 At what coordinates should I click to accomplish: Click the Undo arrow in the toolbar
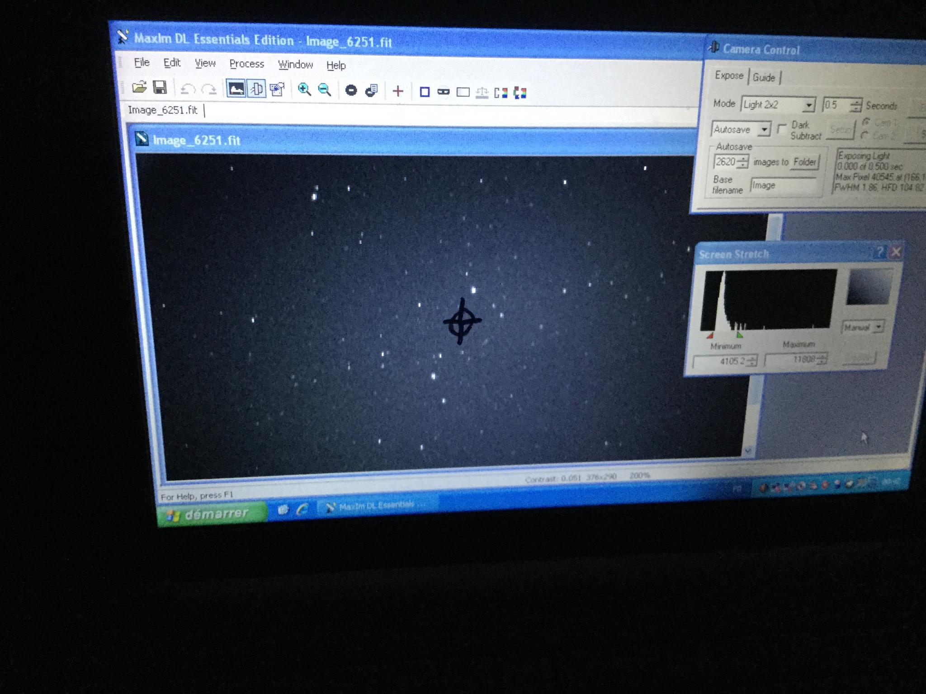(x=188, y=89)
